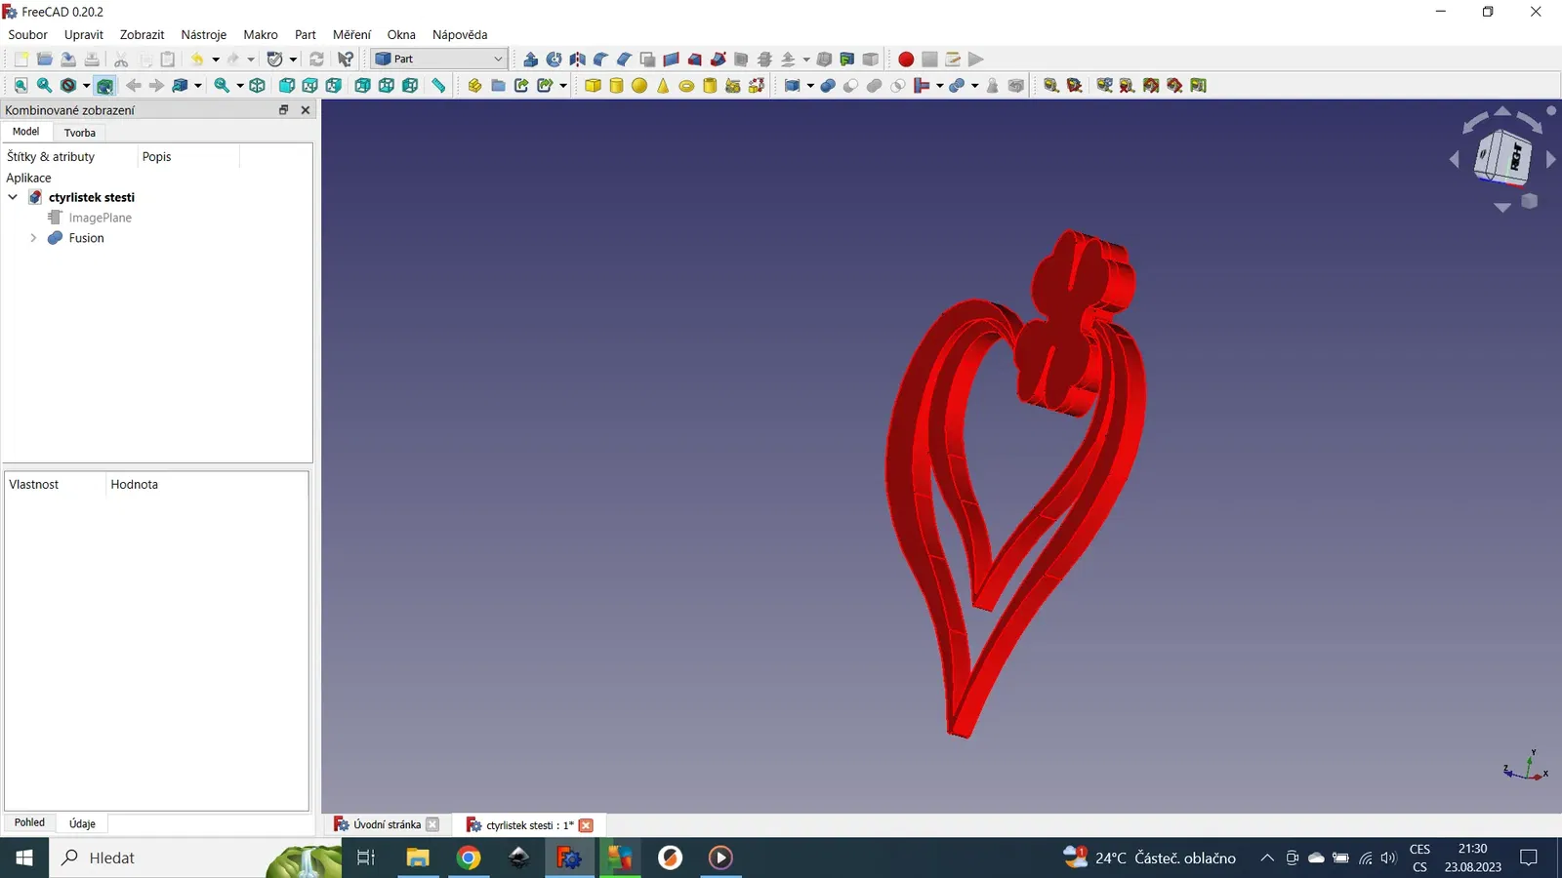Click the Undo arrow icon
Screen dimensions: 1562x878
coord(197,60)
